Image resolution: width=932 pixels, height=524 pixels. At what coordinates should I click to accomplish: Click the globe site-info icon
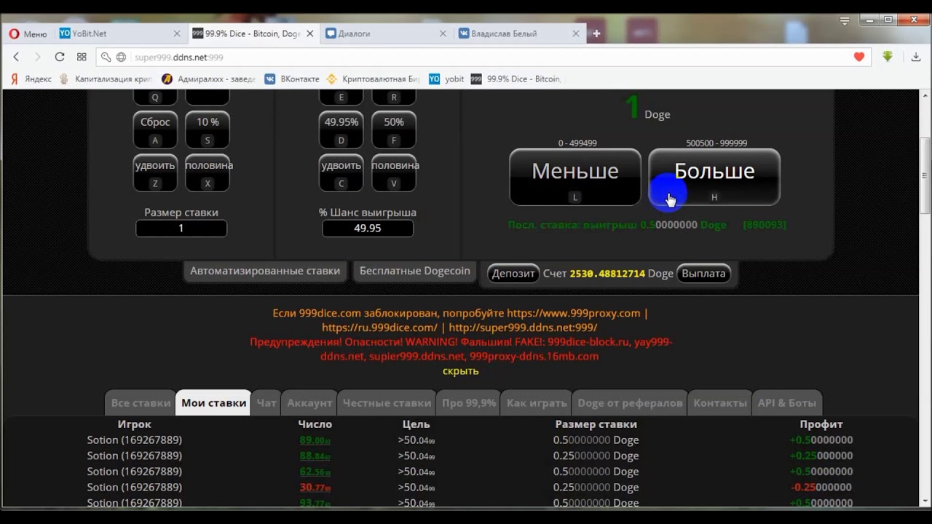tap(122, 57)
